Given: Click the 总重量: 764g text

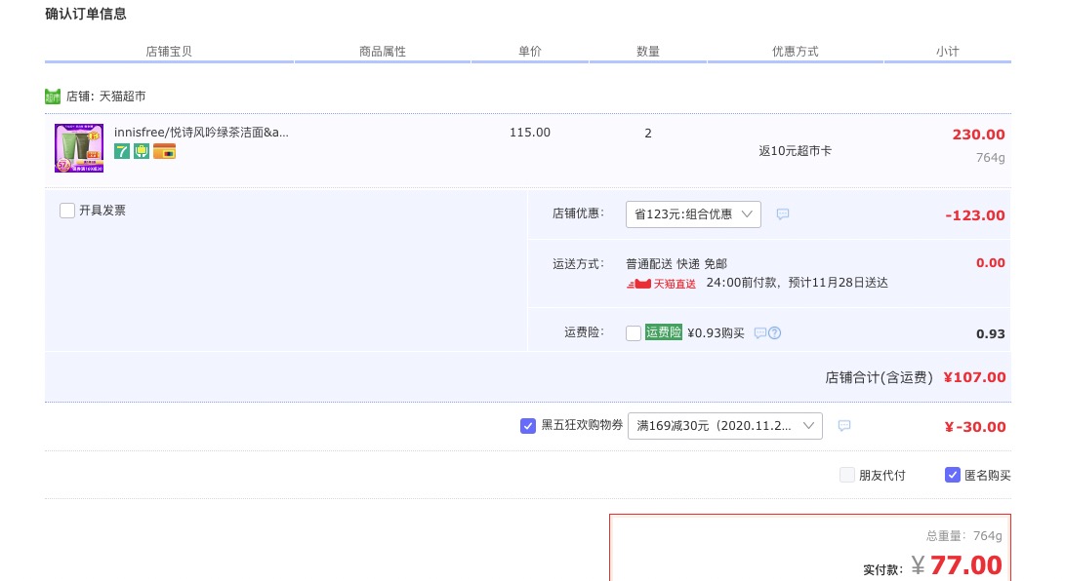Looking at the screenshot, I should pyautogui.click(x=963, y=535).
